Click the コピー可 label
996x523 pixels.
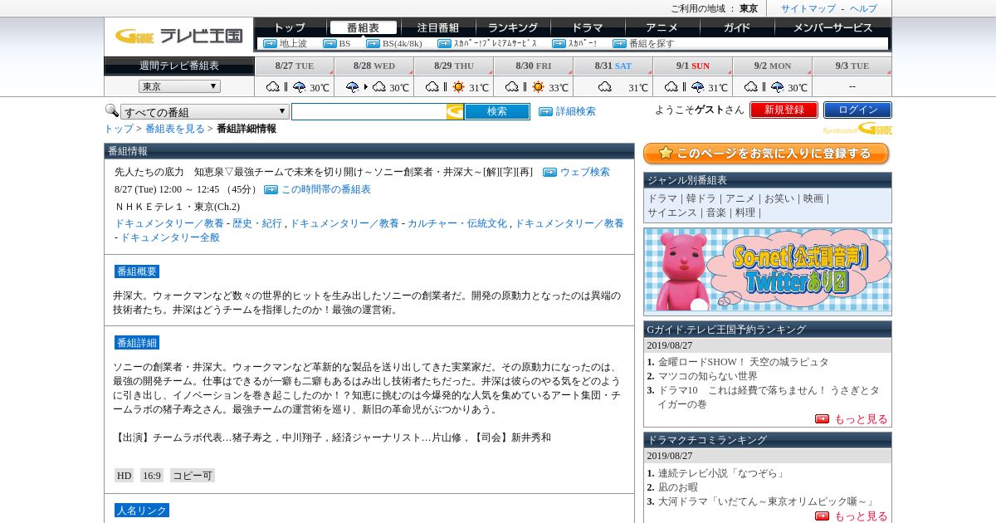click(x=193, y=476)
